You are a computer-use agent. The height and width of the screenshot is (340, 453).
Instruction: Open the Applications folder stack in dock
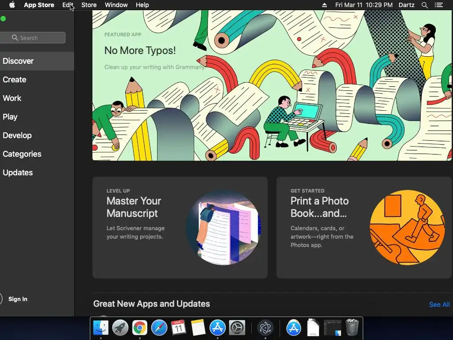tap(294, 328)
